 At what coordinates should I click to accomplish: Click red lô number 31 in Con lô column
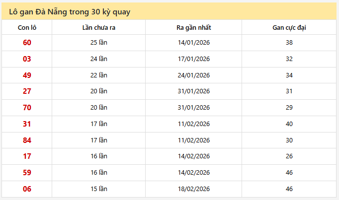coord(27,124)
